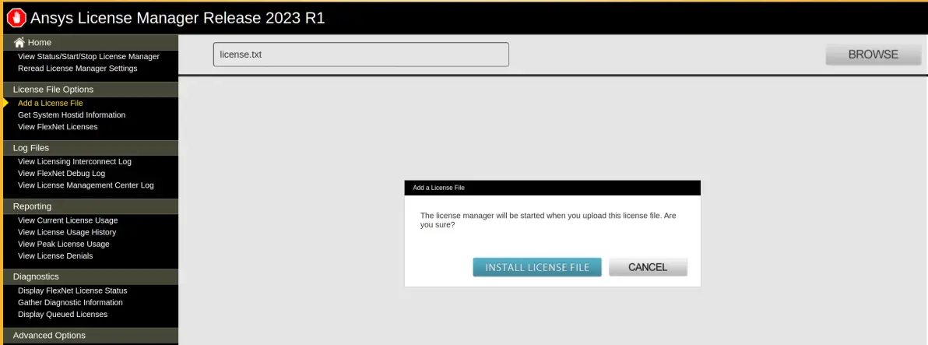Select View License Usage History
The width and height of the screenshot is (928, 345).
[67, 232]
